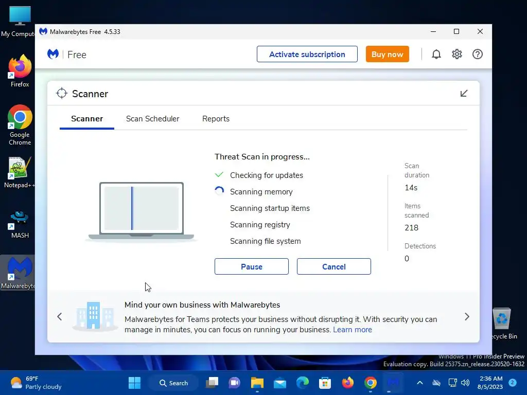Select the Recycle Bin desktop icon
This screenshot has width=527, height=395.
[x=502, y=324]
